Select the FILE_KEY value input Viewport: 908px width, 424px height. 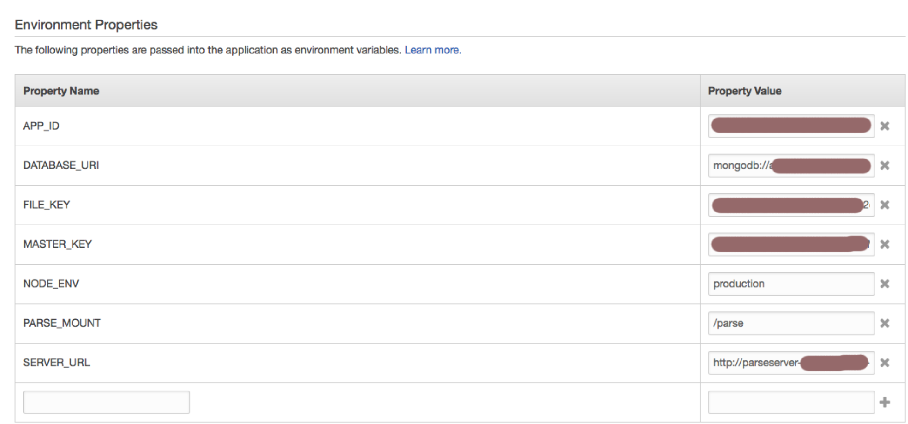point(791,205)
